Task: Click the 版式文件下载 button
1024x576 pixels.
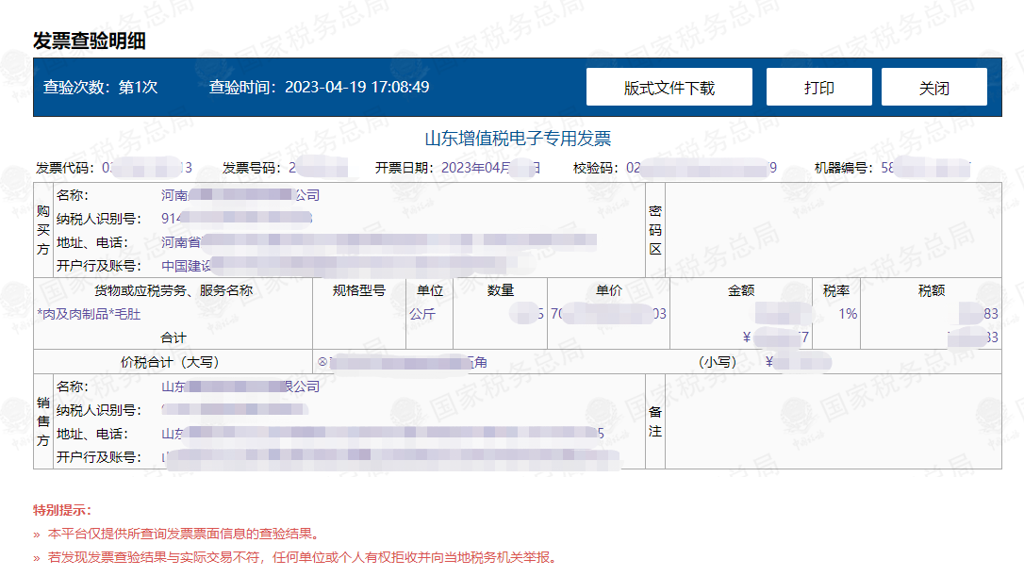Action: (669, 87)
